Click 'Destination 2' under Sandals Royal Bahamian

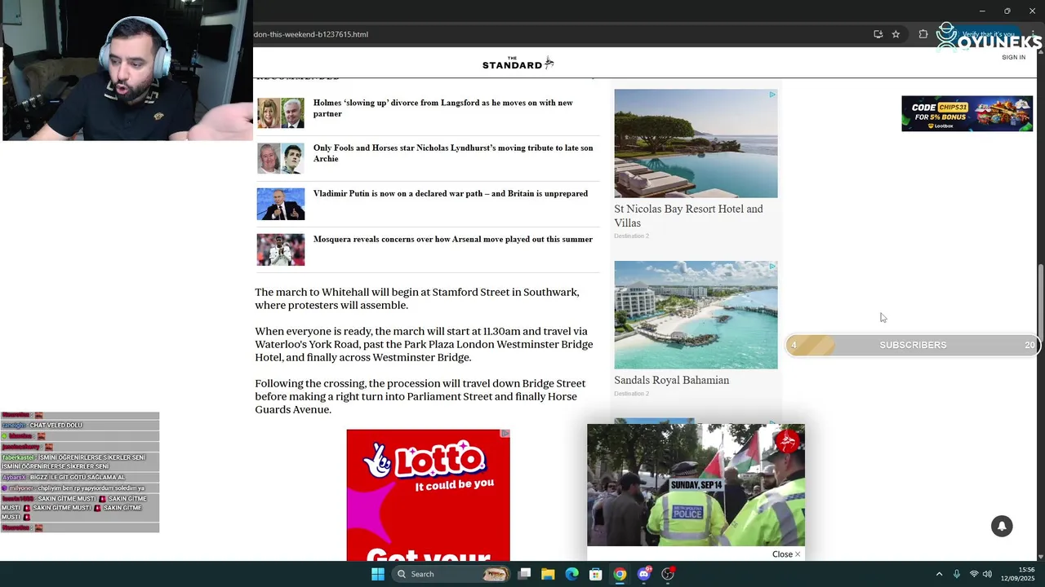click(631, 394)
